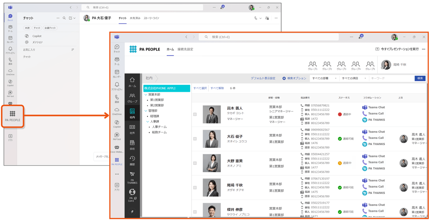This screenshot has width=431, height=223.
Task: Open カレンダー in the front Teams window rail
Action: point(117,74)
